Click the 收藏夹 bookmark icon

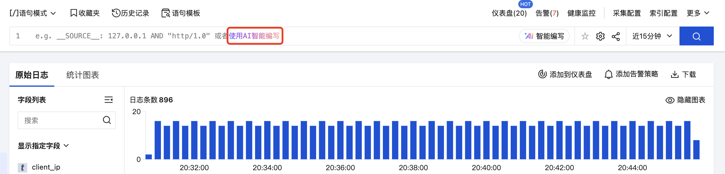tap(74, 13)
